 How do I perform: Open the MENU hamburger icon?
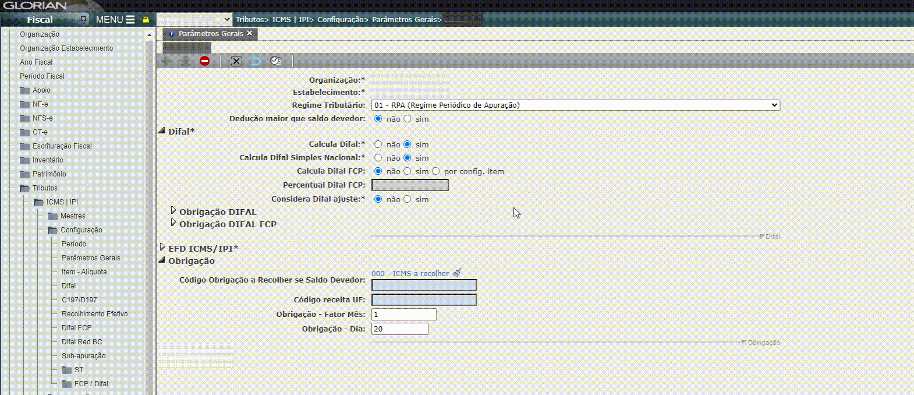click(x=130, y=20)
